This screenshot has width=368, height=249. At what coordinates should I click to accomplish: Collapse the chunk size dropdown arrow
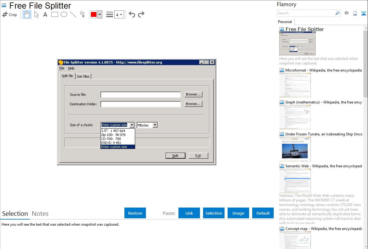point(132,125)
